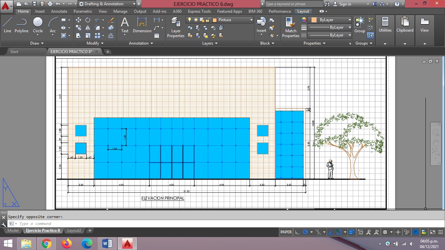The image size is (445, 250).
Task: Open Layer Properties manager
Action: coord(176,27)
